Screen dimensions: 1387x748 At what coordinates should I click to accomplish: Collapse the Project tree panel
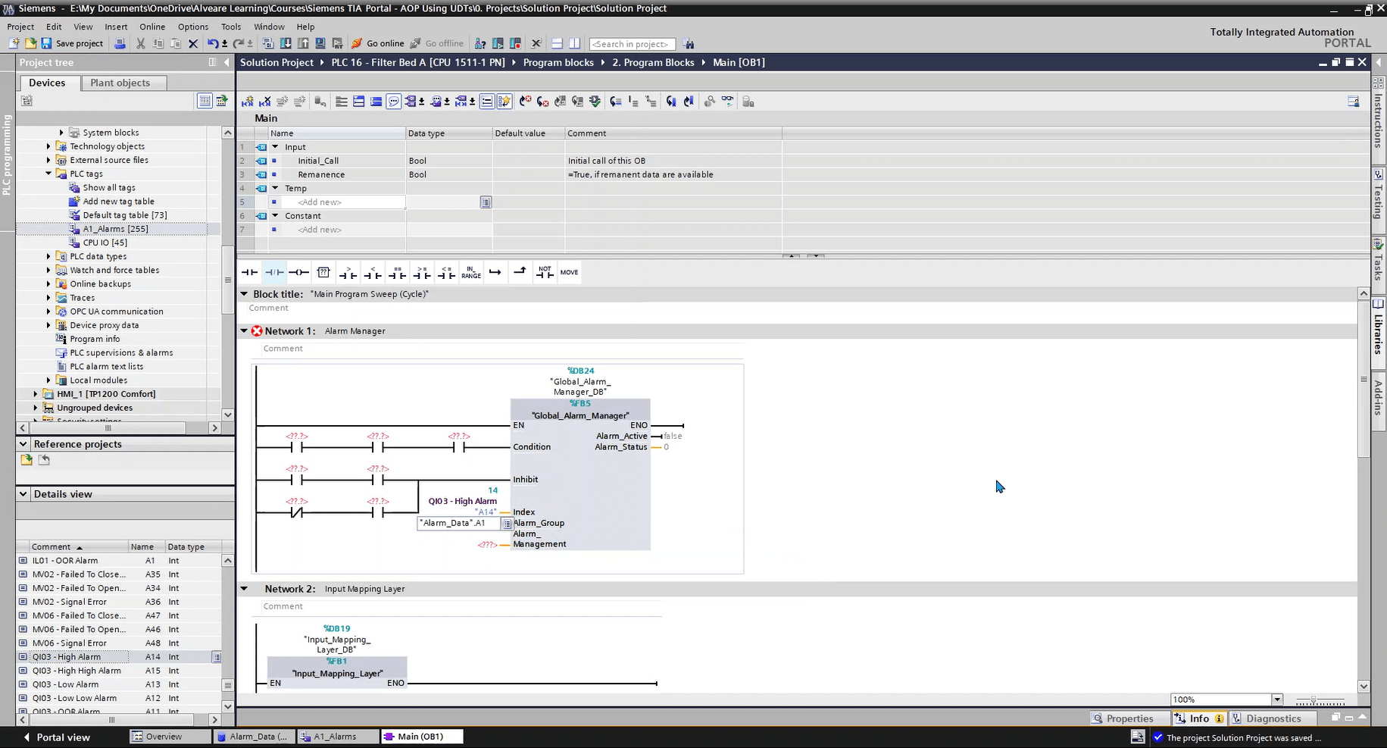(x=226, y=62)
